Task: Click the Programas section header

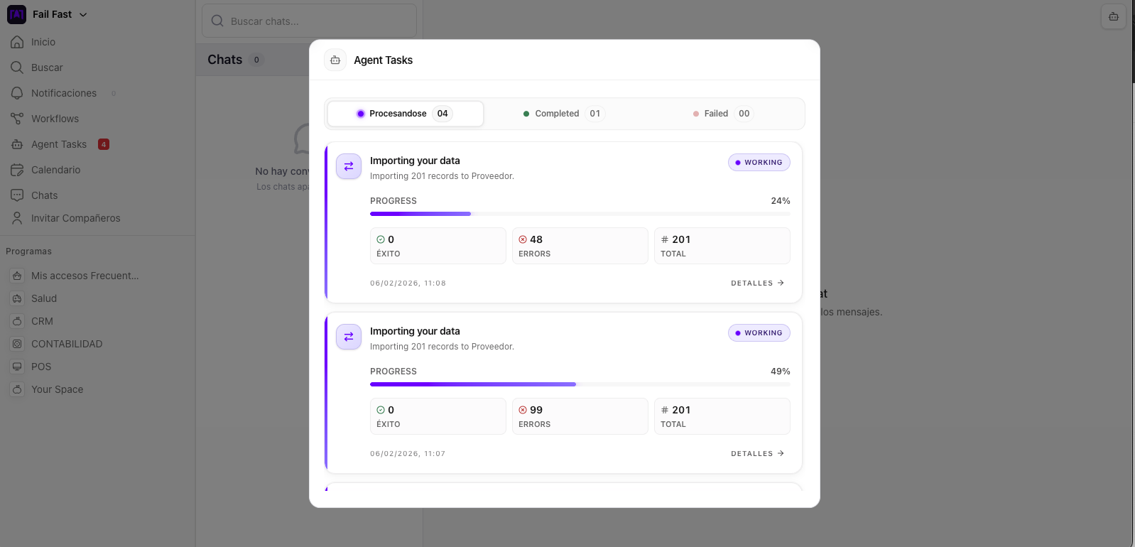Action: pyautogui.click(x=29, y=251)
